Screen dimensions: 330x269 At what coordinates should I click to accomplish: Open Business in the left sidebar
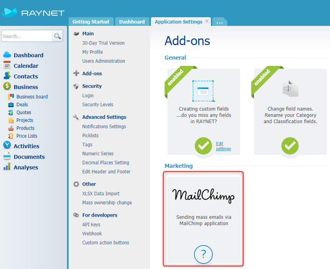tap(26, 87)
